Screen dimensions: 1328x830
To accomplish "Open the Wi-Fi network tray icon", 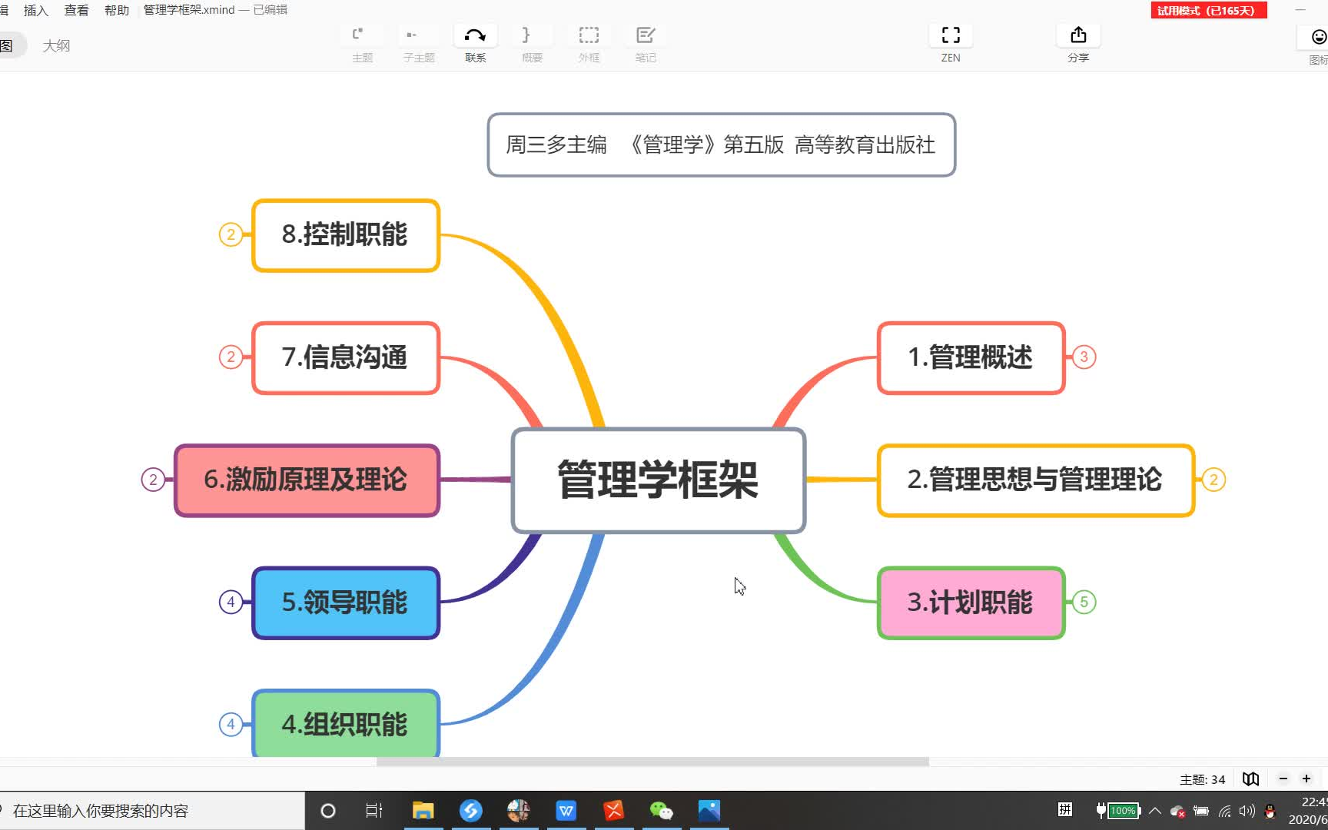I will (x=1224, y=811).
